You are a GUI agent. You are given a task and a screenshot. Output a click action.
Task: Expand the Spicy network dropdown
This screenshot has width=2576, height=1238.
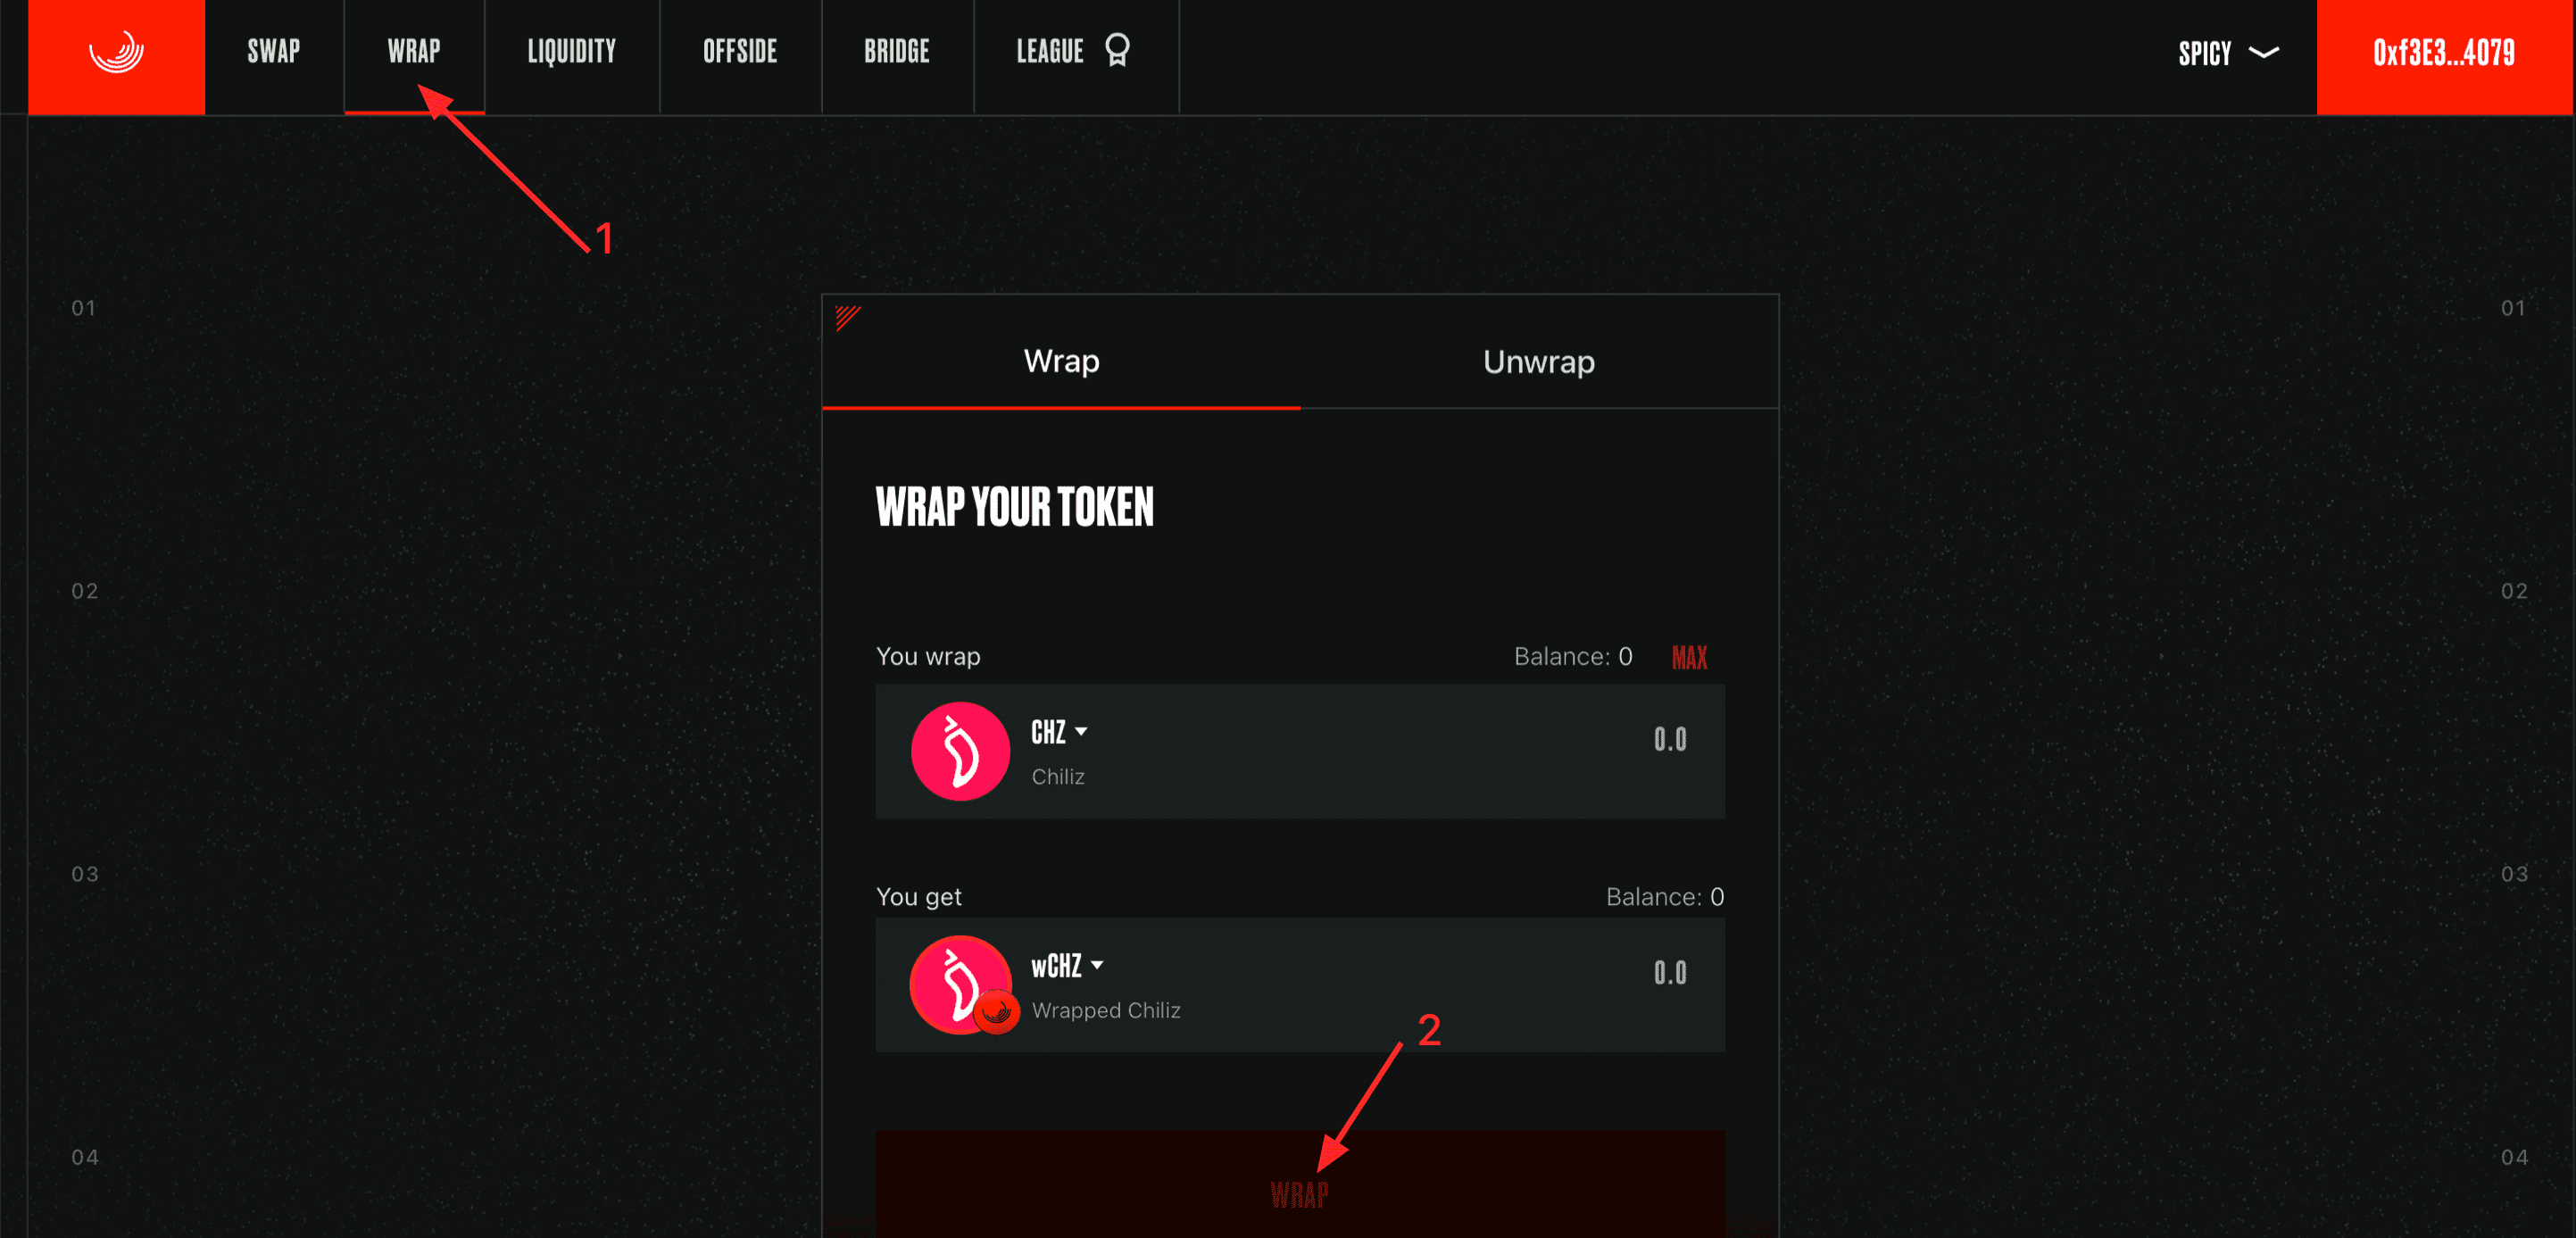2228,53
